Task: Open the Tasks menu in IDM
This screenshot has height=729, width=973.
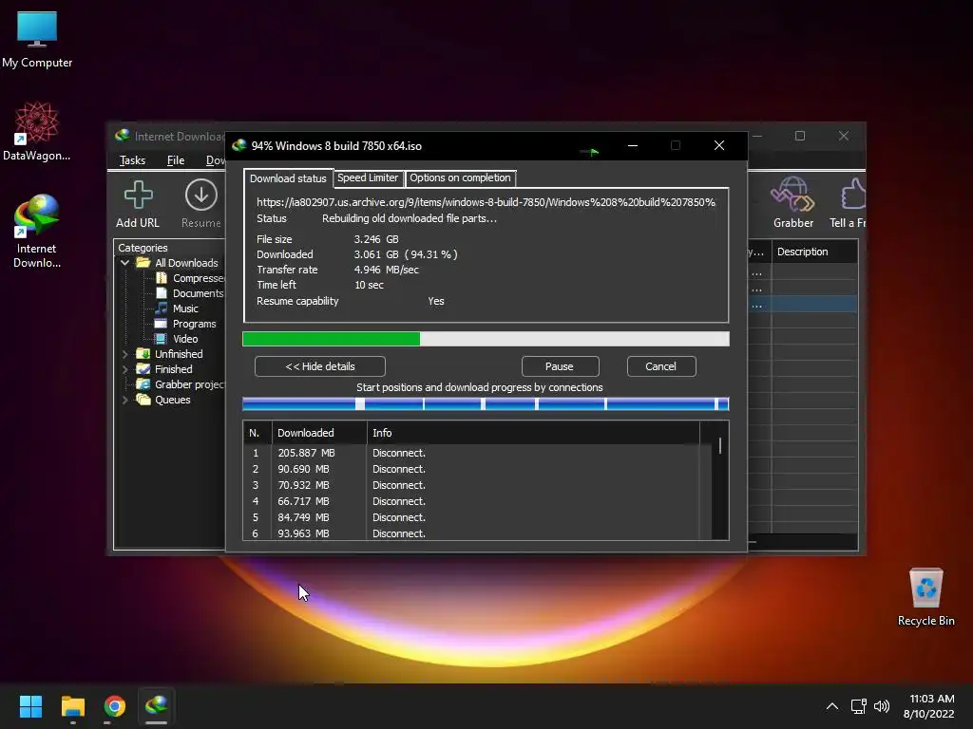Action: point(132,160)
